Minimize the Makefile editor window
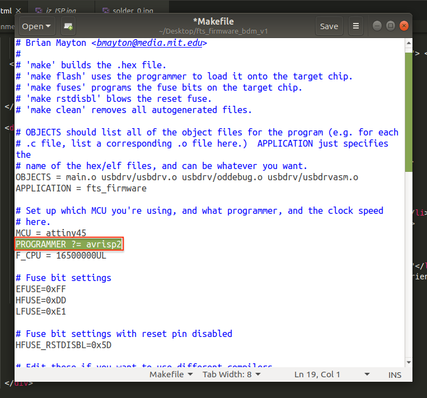This screenshot has height=398, width=427. click(377, 26)
